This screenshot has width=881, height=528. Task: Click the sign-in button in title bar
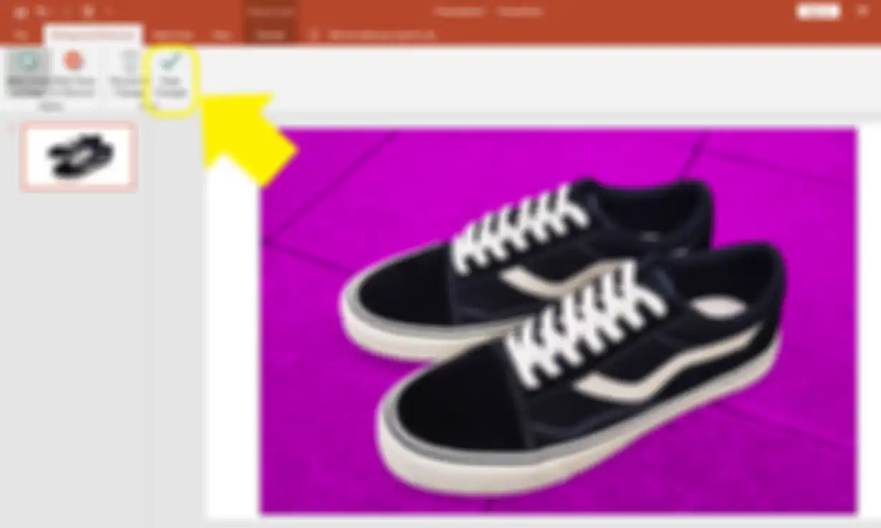817,12
